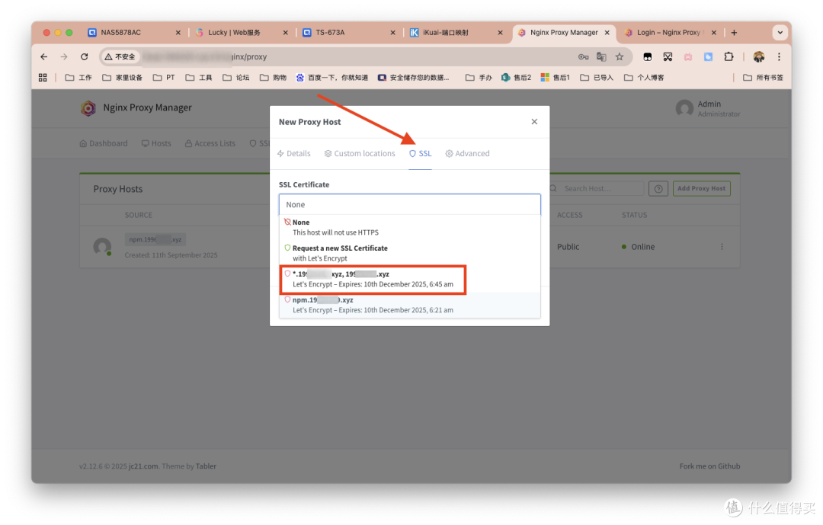
Task: Open the PT bookmark folder
Action: (164, 77)
